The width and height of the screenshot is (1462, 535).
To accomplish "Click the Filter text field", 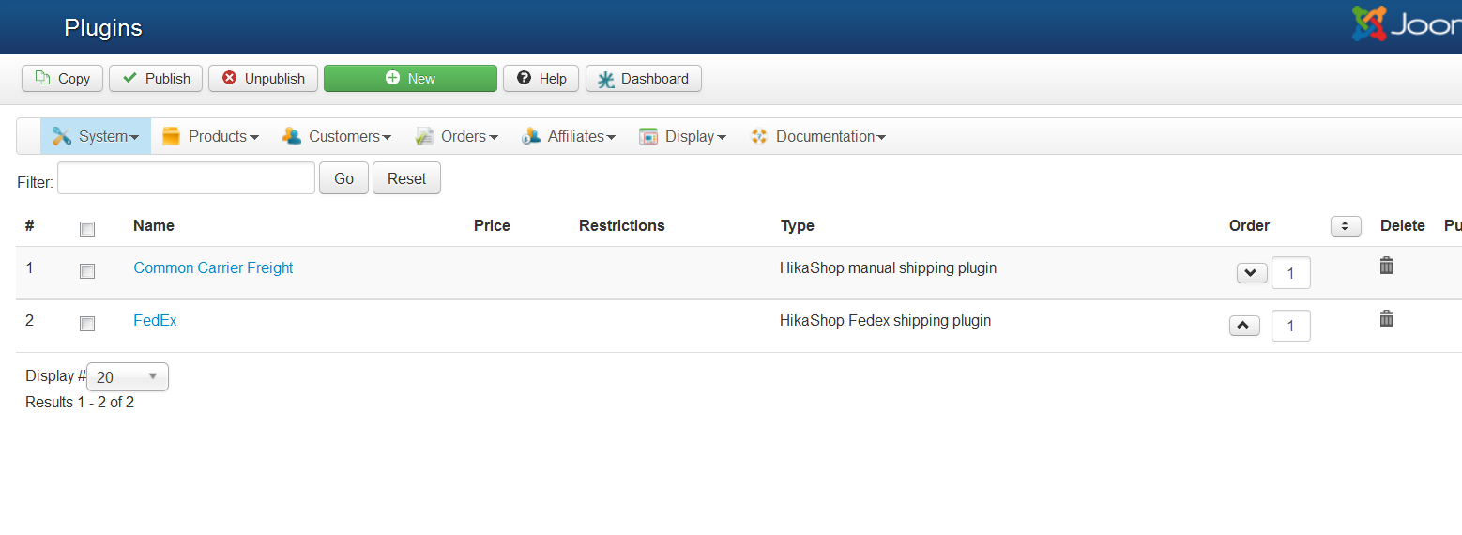I will 186,178.
